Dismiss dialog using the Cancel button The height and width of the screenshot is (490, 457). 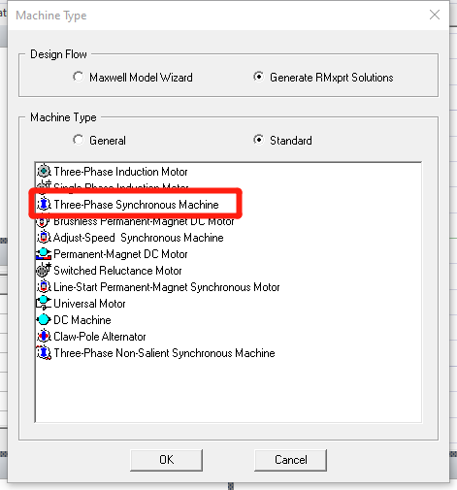[x=290, y=460]
